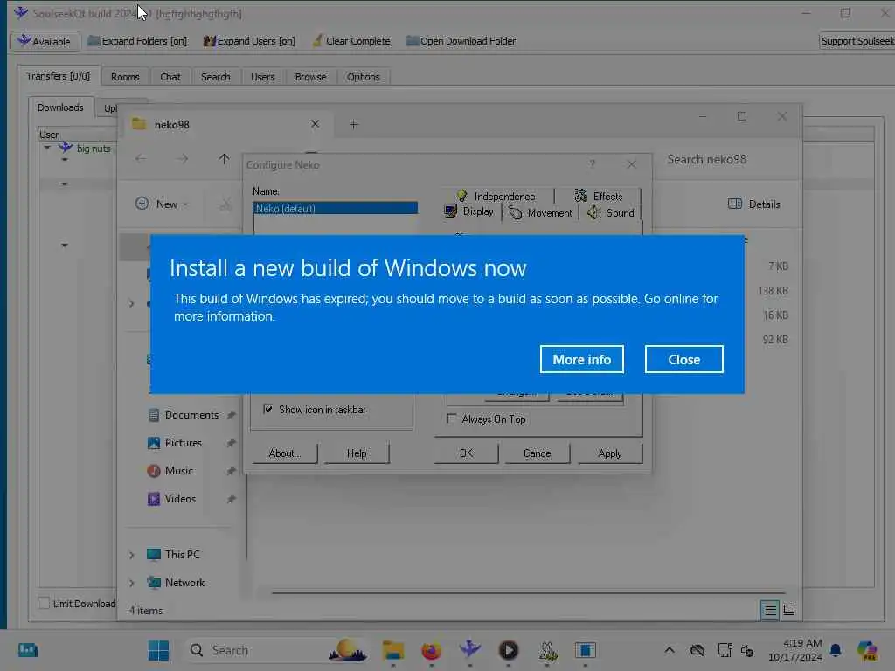The height and width of the screenshot is (671, 895).
Task: Toggle Show icon in taskbar checkbox
Action: click(267, 409)
